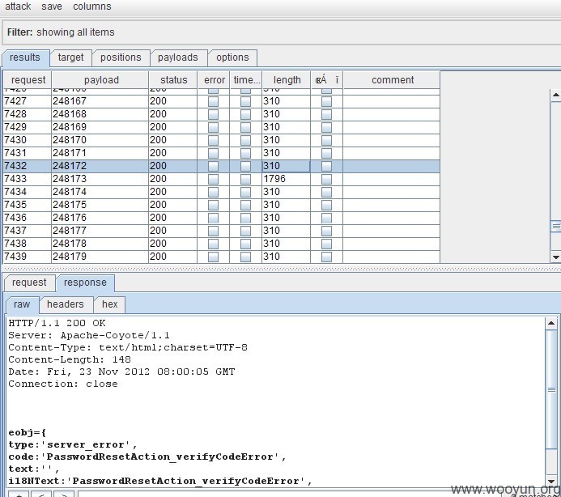Open the positions tab

coord(121,57)
